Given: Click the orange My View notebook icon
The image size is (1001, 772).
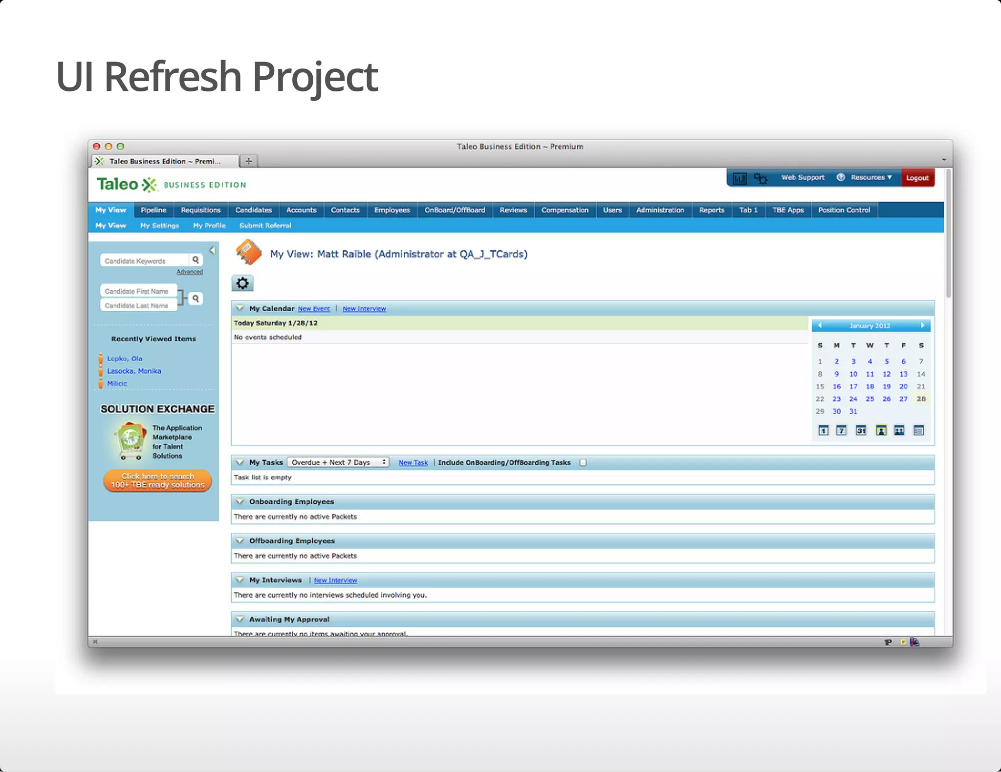Looking at the screenshot, I should coord(248,252).
